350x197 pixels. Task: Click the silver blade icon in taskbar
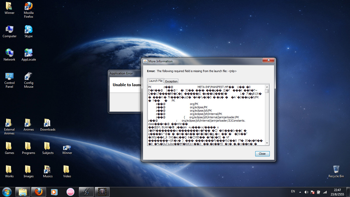[86, 192]
